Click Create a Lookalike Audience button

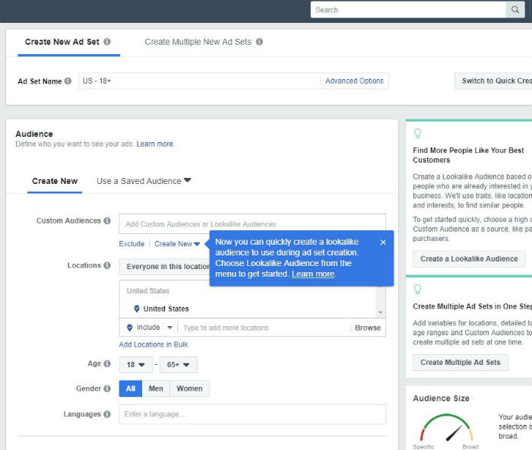pyautogui.click(x=469, y=258)
